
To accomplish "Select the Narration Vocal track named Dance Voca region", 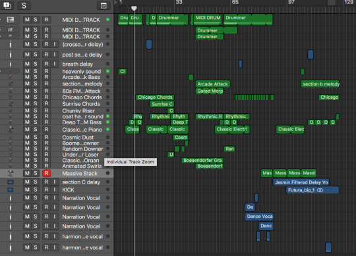I will click(259, 217).
